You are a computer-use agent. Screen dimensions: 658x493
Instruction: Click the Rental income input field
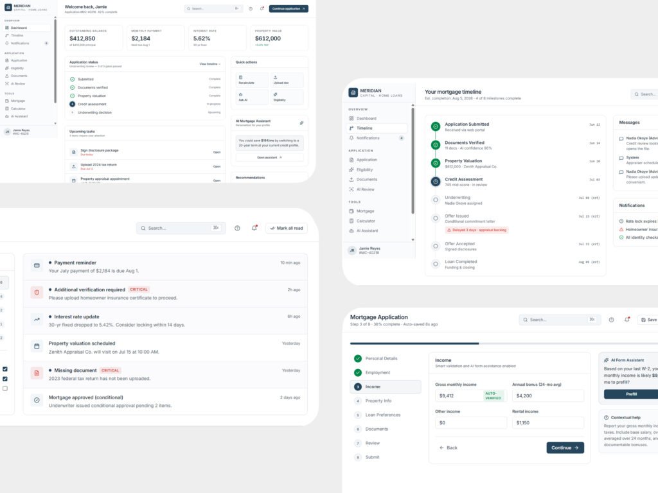pyautogui.click(x=547, y=422)
